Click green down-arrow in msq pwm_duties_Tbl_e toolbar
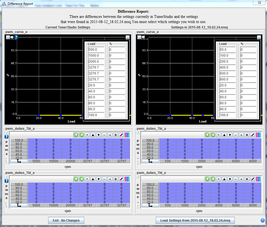Viewport: 267px width, 227px height. tap(213, 179)
